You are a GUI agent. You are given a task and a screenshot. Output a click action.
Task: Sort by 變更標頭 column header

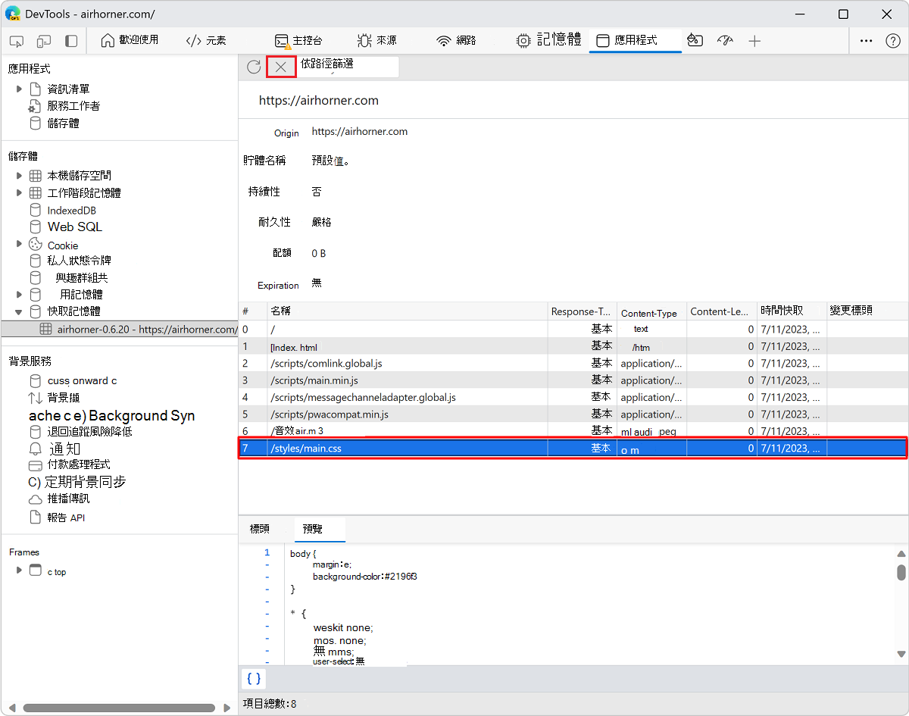coord(867,311)
